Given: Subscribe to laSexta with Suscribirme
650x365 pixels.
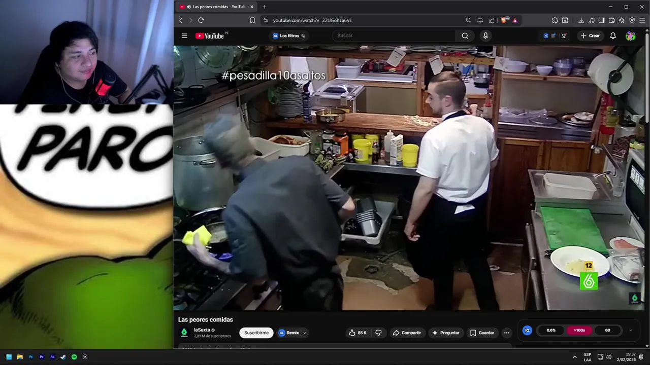Looking at the screenshot, I should click(256, 333).
